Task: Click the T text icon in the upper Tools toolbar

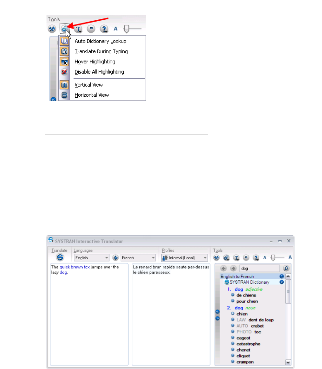Action: [78, 29]
